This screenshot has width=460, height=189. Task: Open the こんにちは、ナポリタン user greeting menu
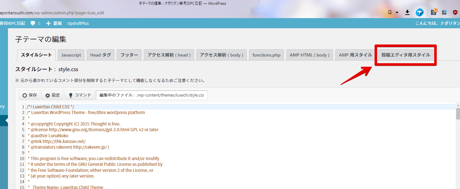[438, 23]
